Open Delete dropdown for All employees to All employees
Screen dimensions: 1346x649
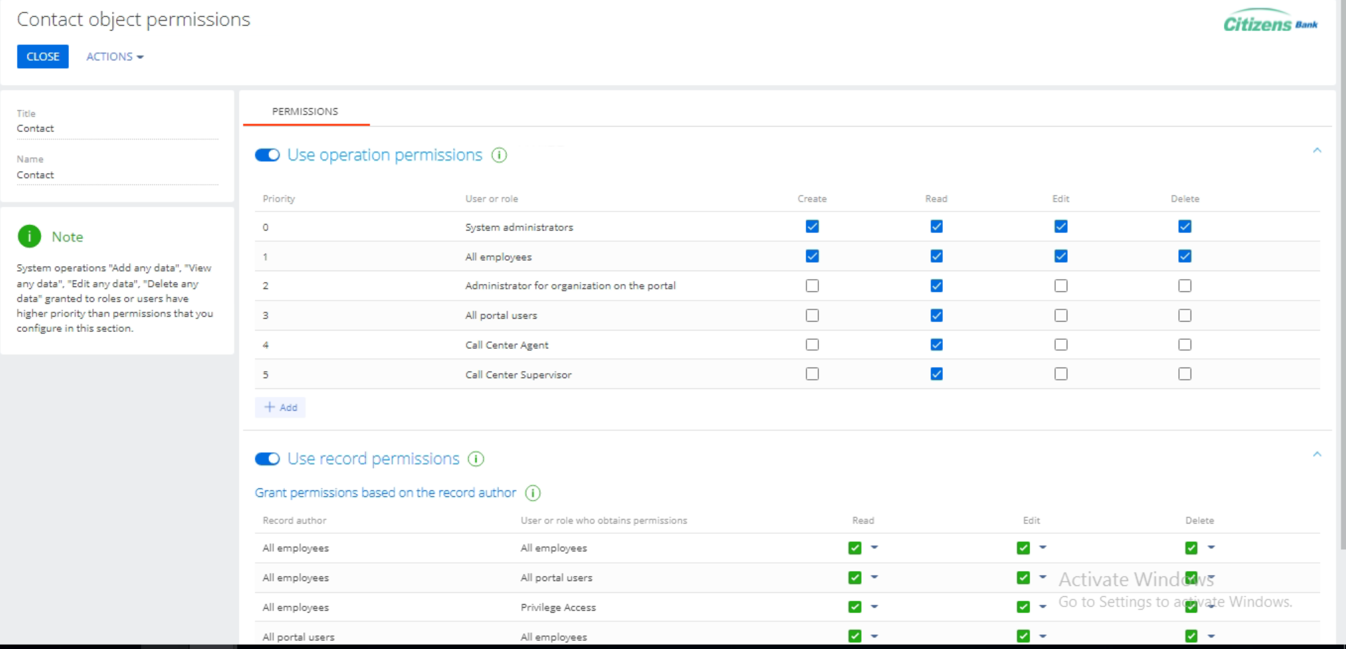tap(1211, 547)
